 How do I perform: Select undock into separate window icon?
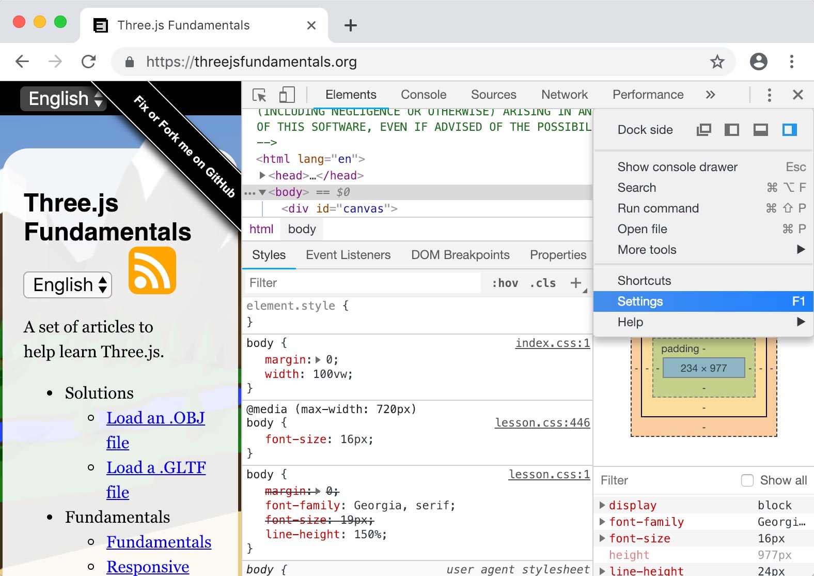tap(703, 130)
